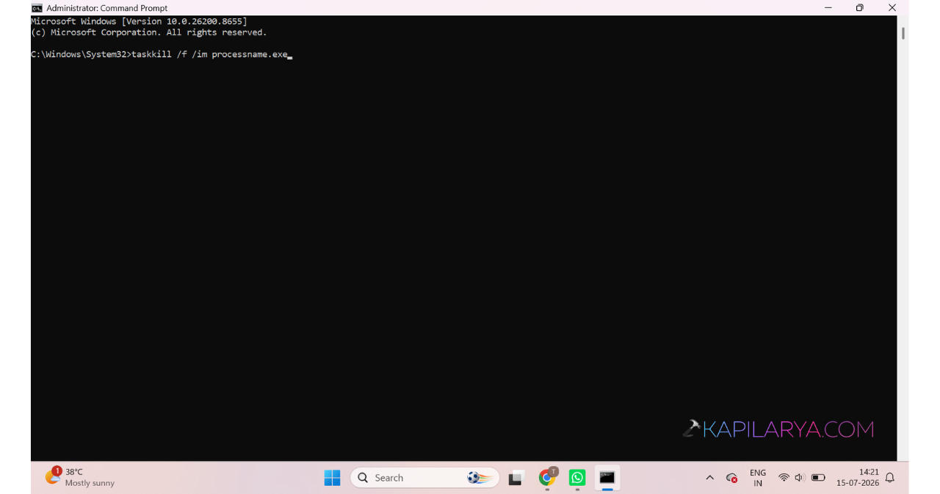This screenshot has height=494, width=940.
Task: Open the 14:21 clock and calendar
Action: (x=858, y=478)
